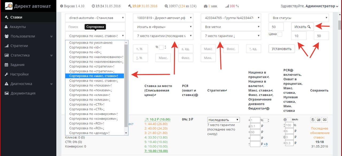The image size is (342, 156).
Task: Tick the percent checkbox in the filter row
Action: (161, 47)
